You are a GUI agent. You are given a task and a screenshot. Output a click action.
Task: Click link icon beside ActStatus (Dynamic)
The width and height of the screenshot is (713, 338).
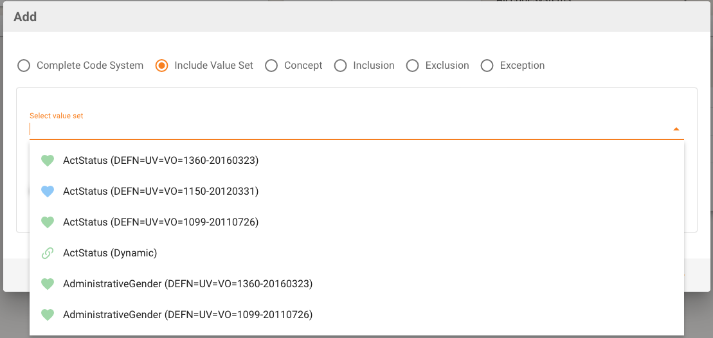(47, 253)
